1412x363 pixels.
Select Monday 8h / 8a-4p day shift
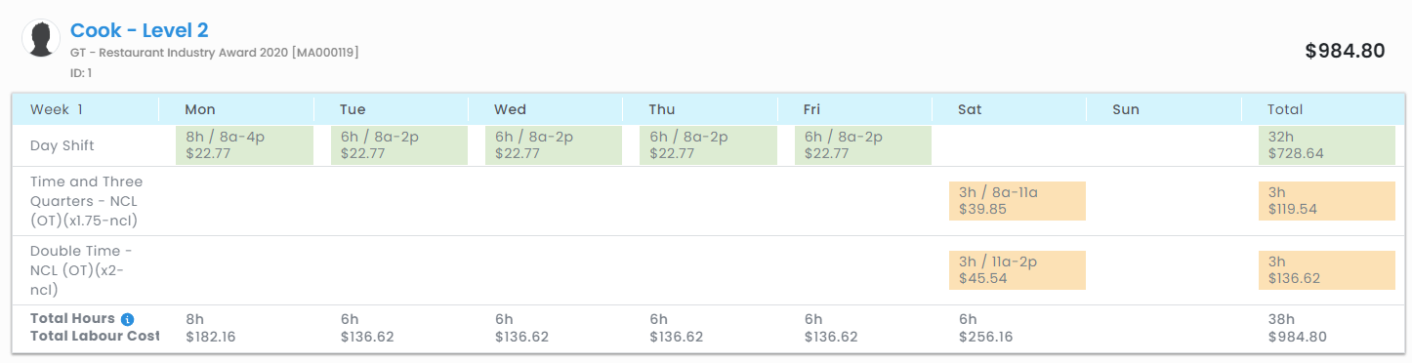245,145
